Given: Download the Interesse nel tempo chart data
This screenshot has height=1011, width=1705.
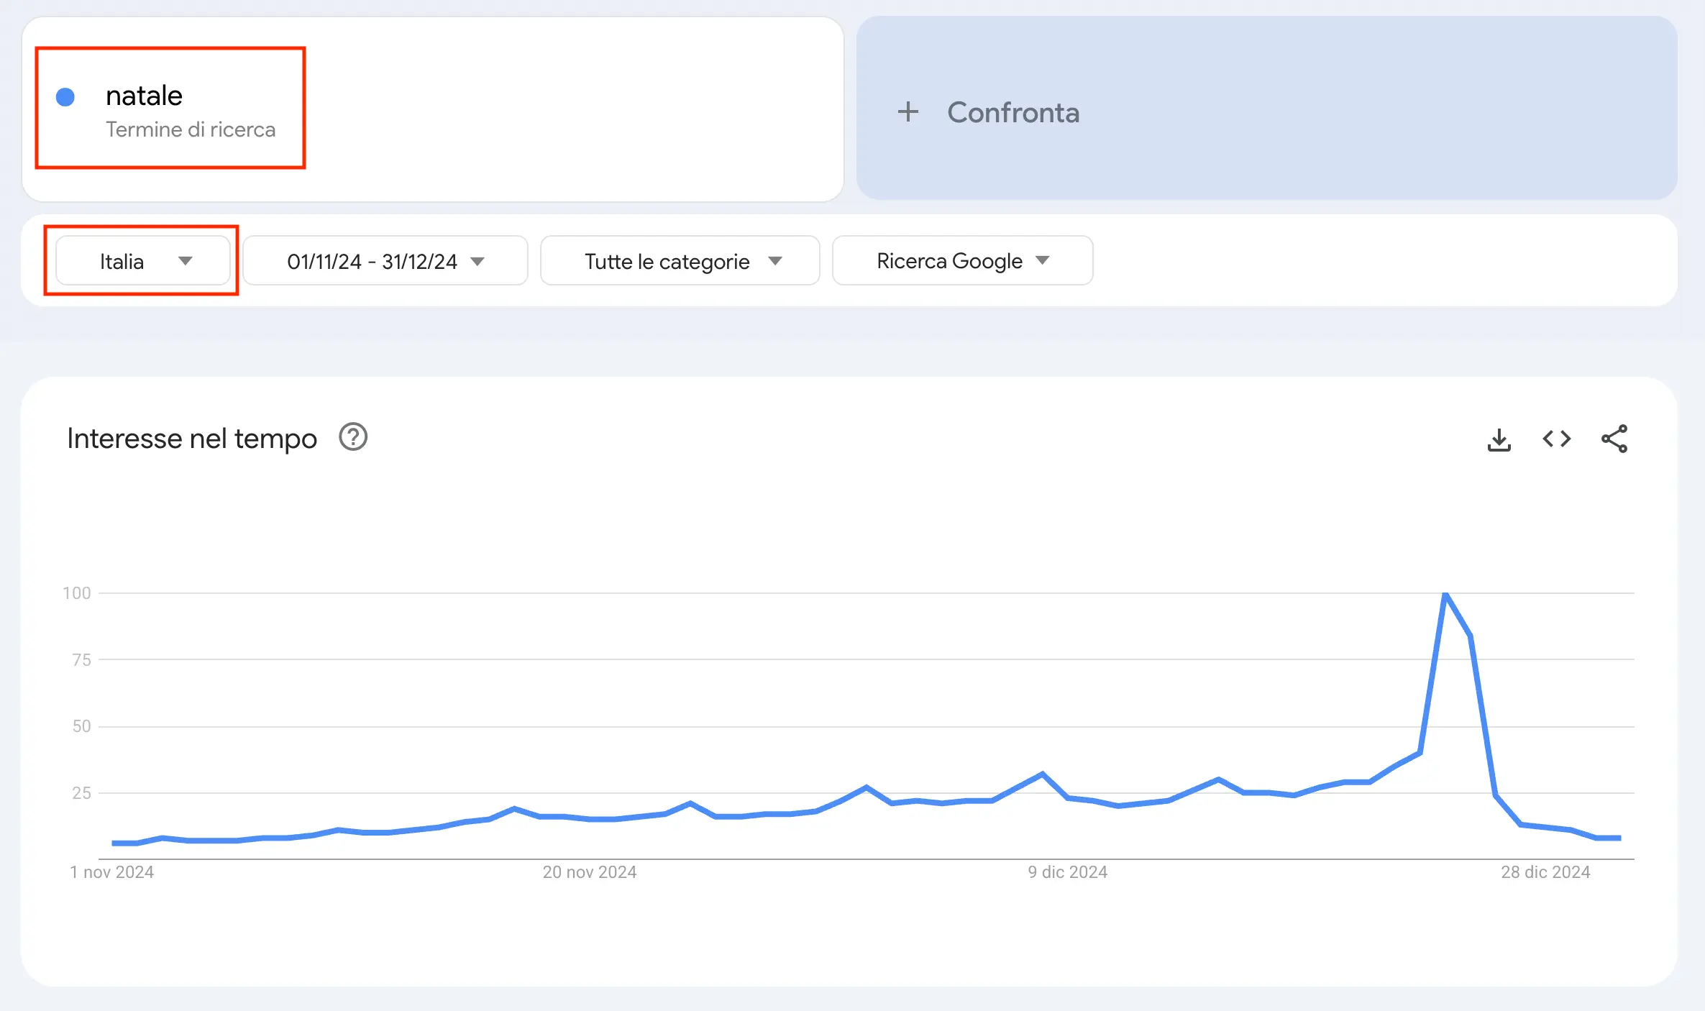Looking at the screenshot, I should [1499, 439].
